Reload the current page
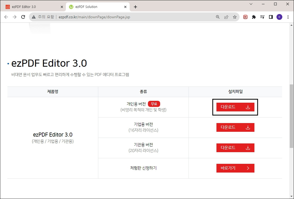 pos(23,17)
